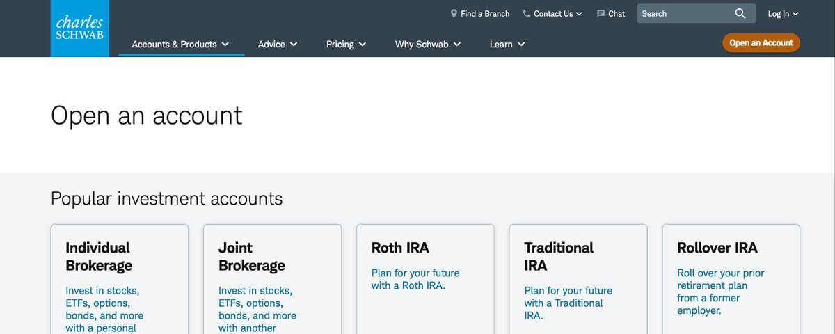The image size is (835, 334).
Task: Click the Chat speech bubble icon
Action: (601, 13)
